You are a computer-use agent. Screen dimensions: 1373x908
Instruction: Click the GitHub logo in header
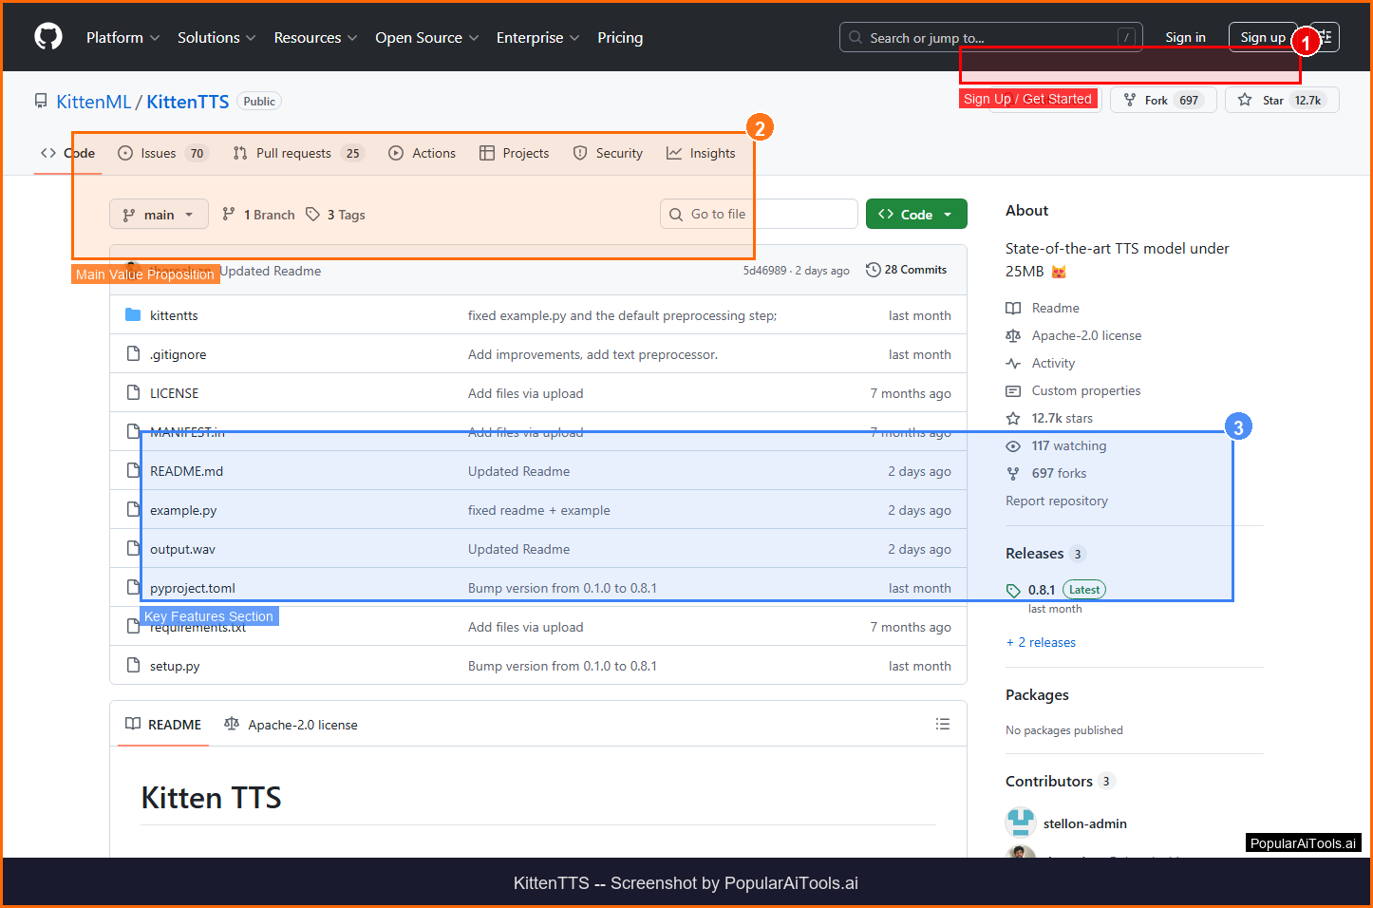click(48, 37)
